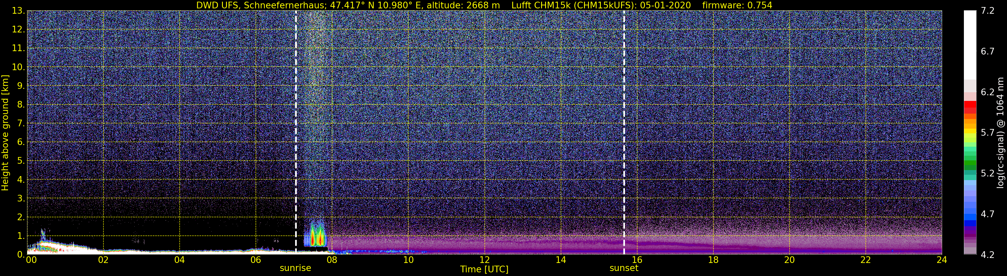Click the height axis tick '5.'
This screenshot has width=1007, height=276.
click(x=20, y=161)
